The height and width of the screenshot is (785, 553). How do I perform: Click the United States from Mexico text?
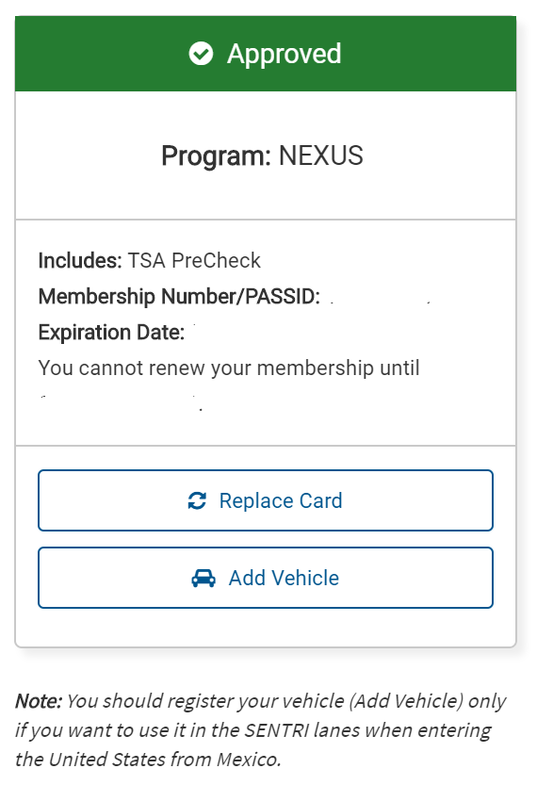click(x=165, y=760)
